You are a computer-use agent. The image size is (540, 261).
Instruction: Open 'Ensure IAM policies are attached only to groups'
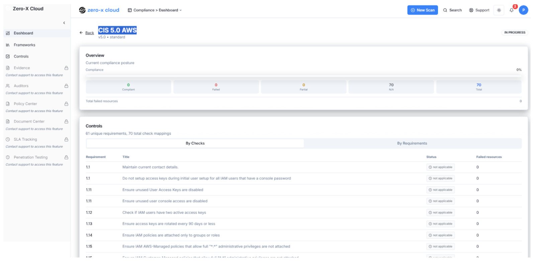303,235
